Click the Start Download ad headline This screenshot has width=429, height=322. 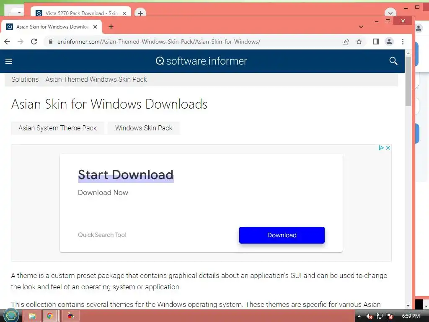click(126, 175)
